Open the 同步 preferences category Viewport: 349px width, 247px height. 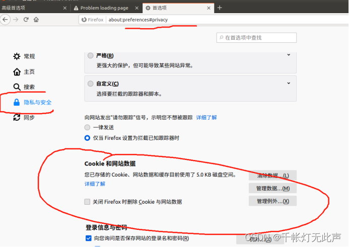24,117
